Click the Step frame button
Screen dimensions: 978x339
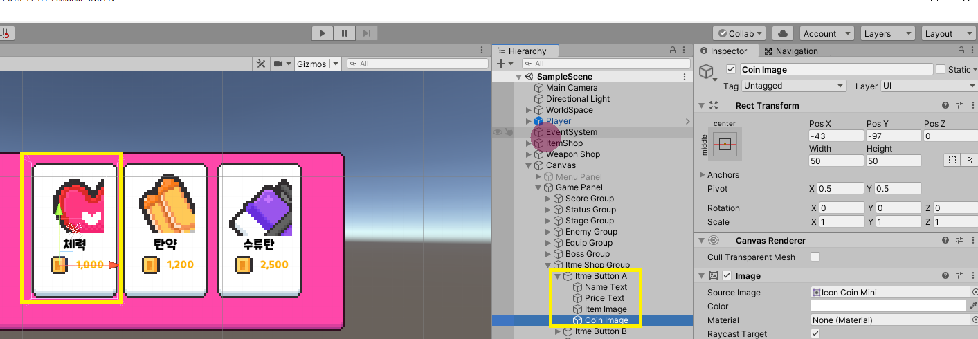pos(367,33)
